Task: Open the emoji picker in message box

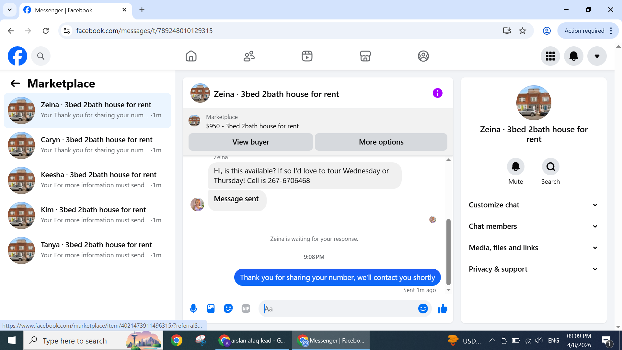Action: 423,309
